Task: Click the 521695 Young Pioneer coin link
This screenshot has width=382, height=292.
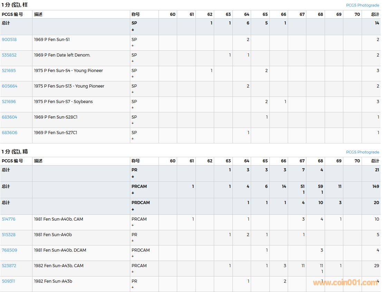Action: tap(9, 71)
